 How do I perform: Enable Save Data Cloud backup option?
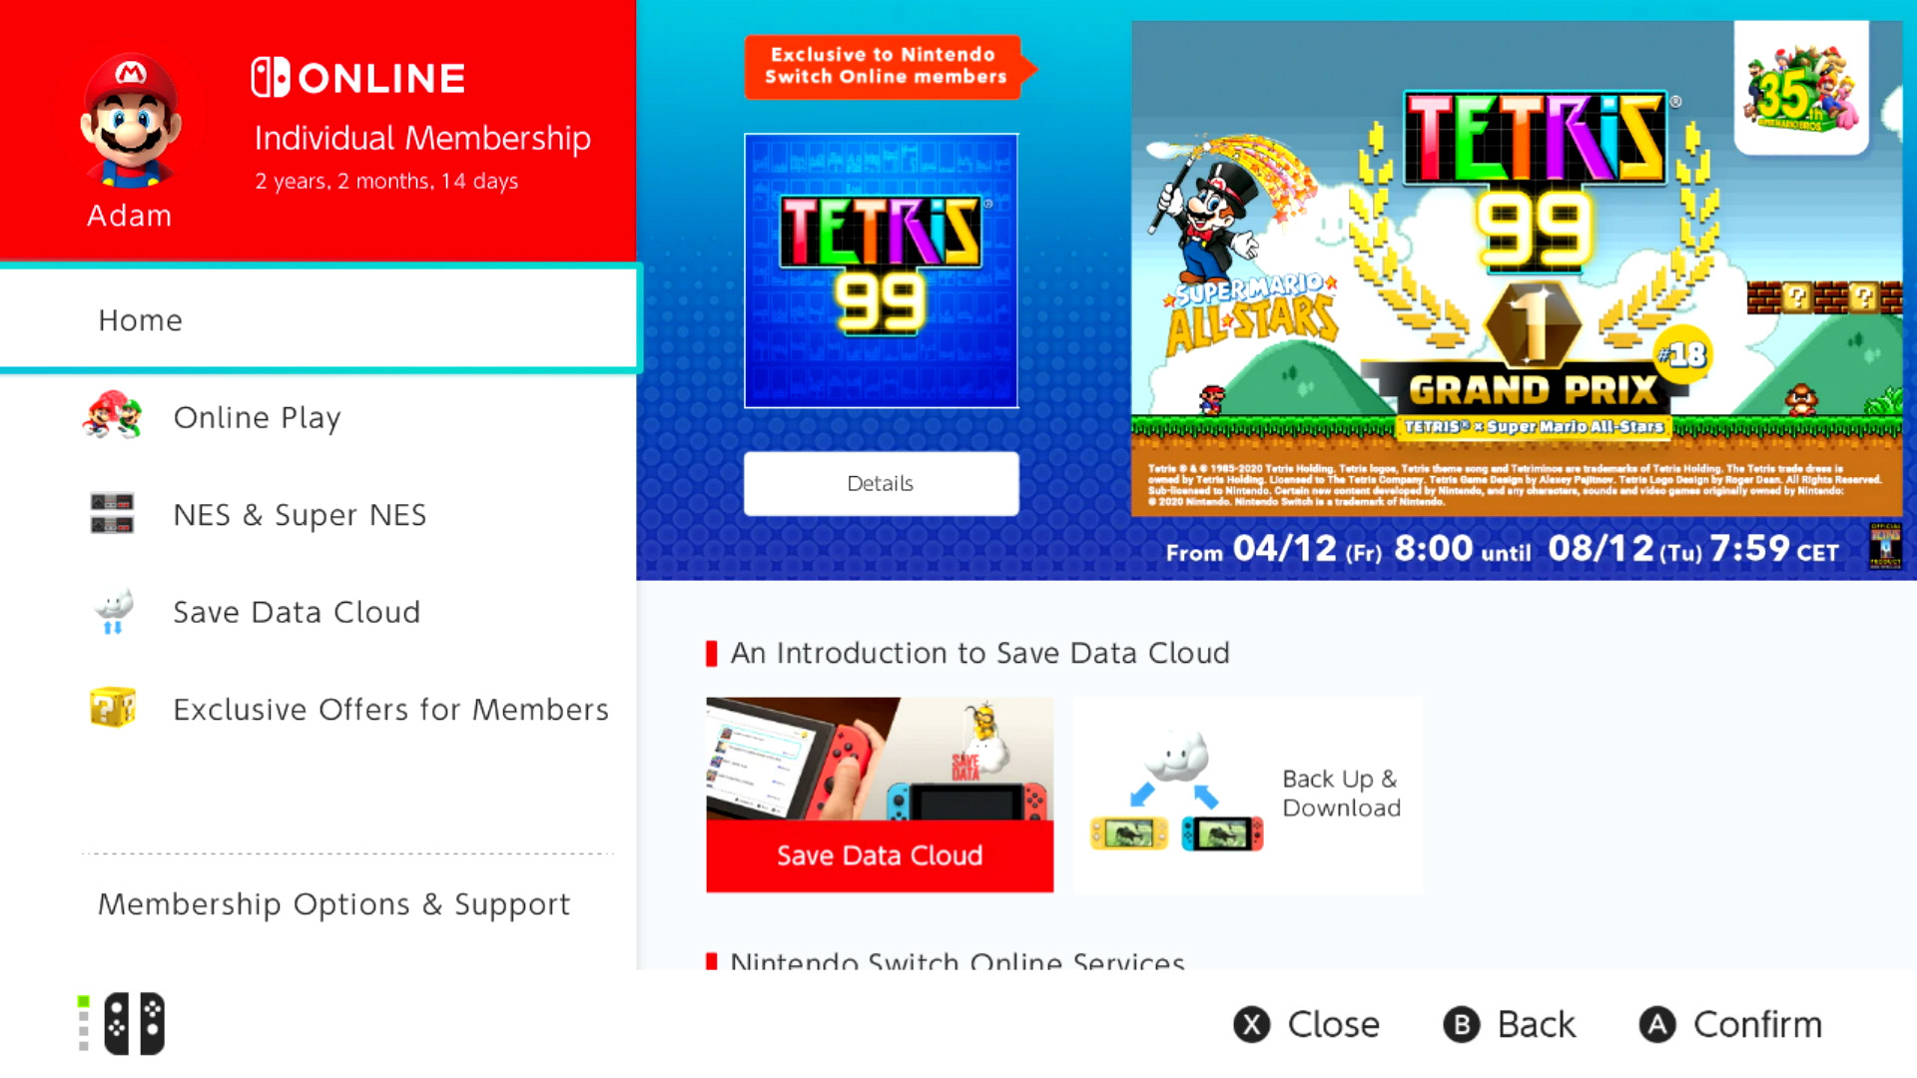(x=297, y=611)
